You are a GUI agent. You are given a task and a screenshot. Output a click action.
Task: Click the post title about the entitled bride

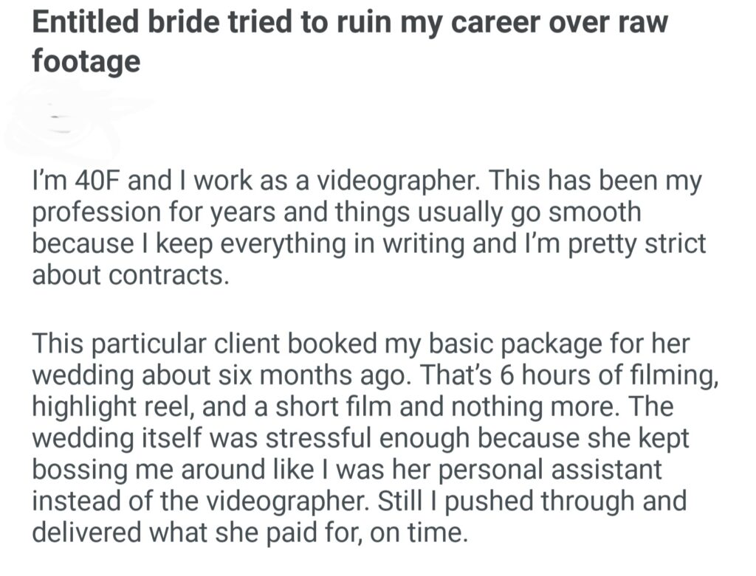tap(349, 24)
